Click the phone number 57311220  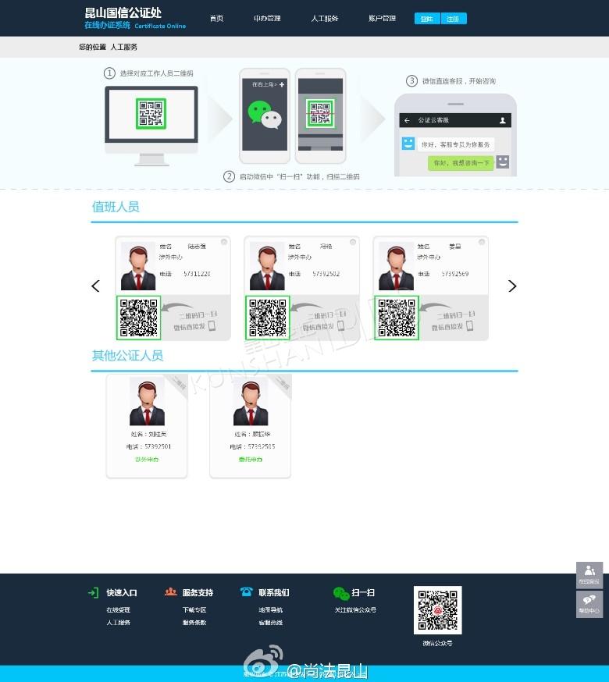coord(197,274)
